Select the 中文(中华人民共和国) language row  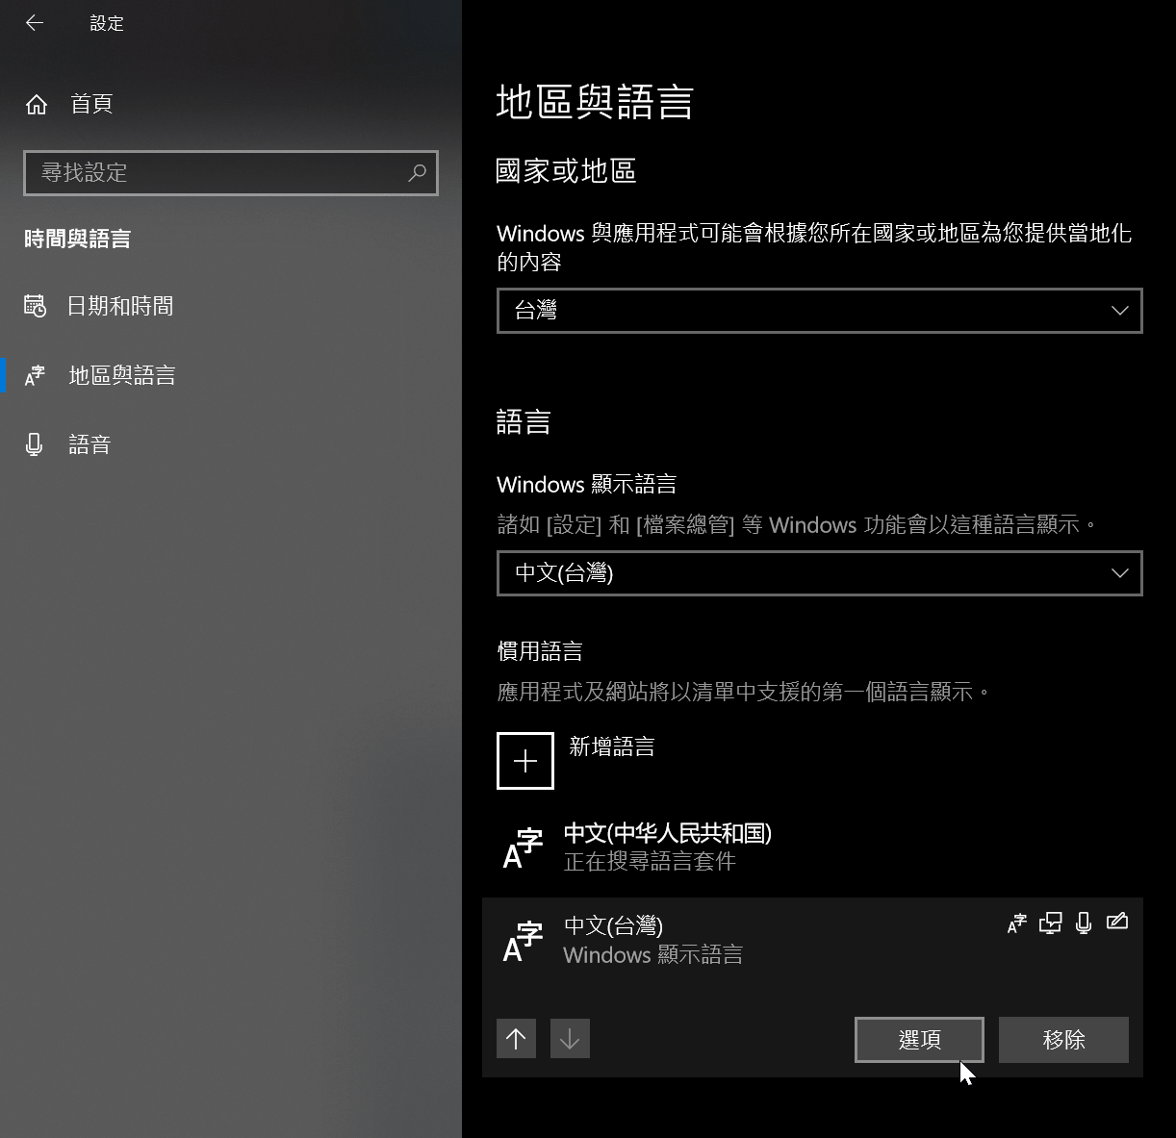(812, 847)
